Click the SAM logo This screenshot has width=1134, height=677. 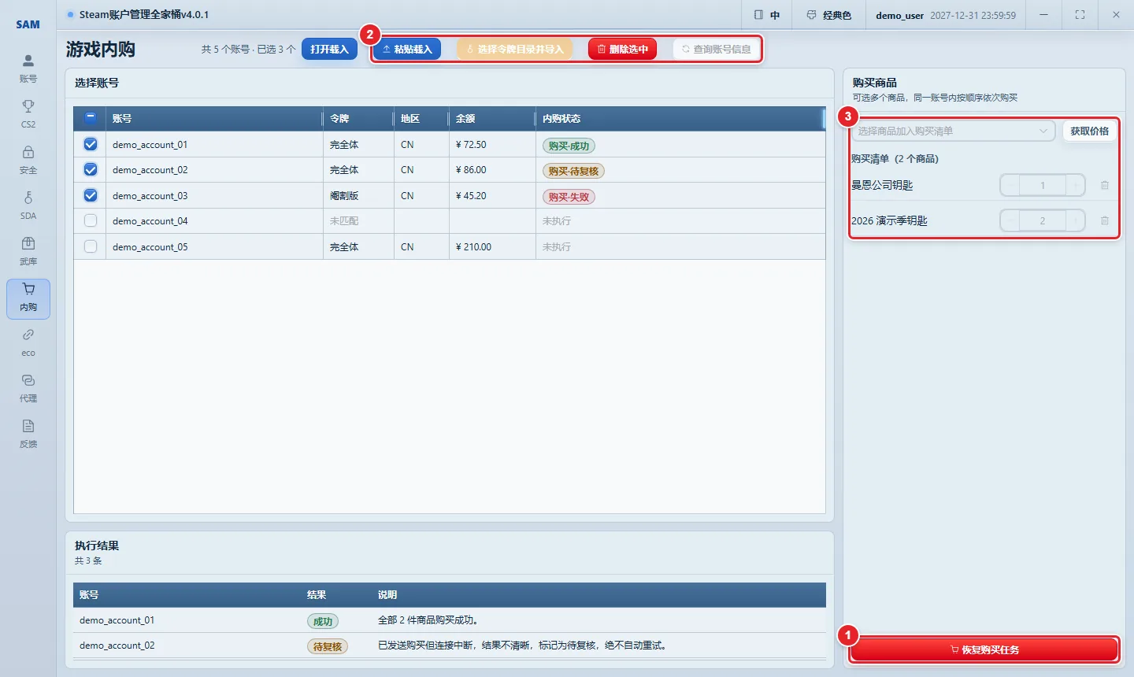click(x=28, y=24)
